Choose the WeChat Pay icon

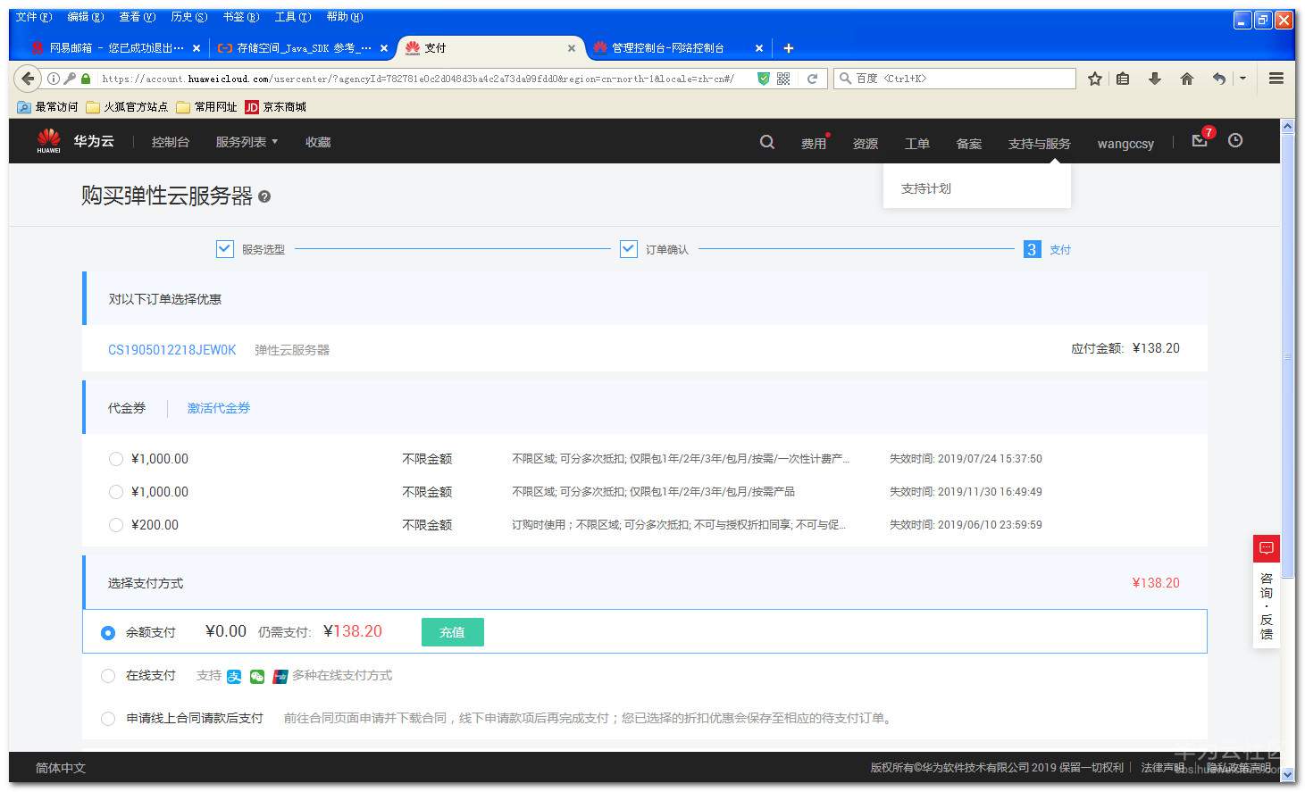257,677
